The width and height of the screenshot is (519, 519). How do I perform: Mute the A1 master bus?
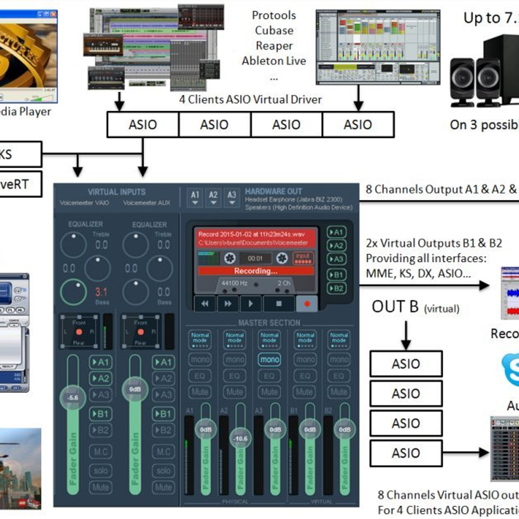coord(200,392)
